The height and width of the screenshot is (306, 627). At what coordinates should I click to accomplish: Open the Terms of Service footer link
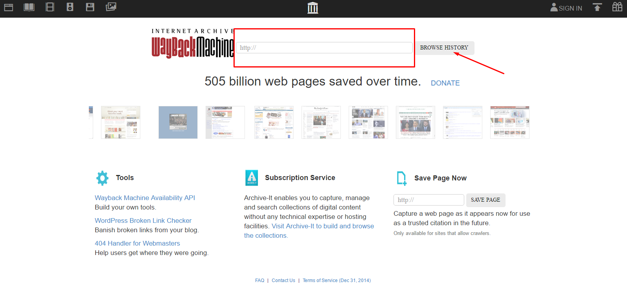coord(336,280)
